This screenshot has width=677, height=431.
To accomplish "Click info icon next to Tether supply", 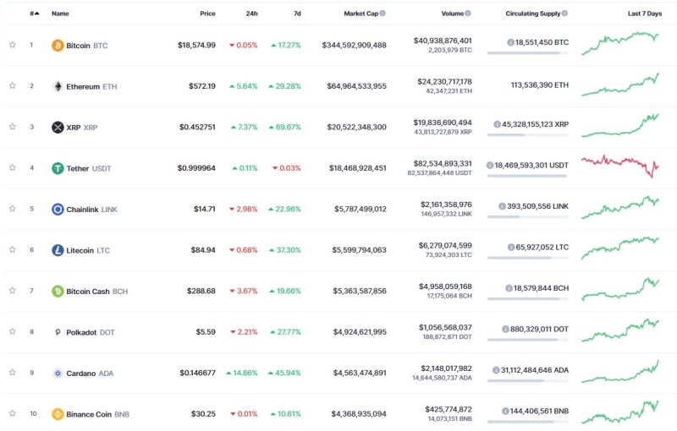I will (490, 165).
